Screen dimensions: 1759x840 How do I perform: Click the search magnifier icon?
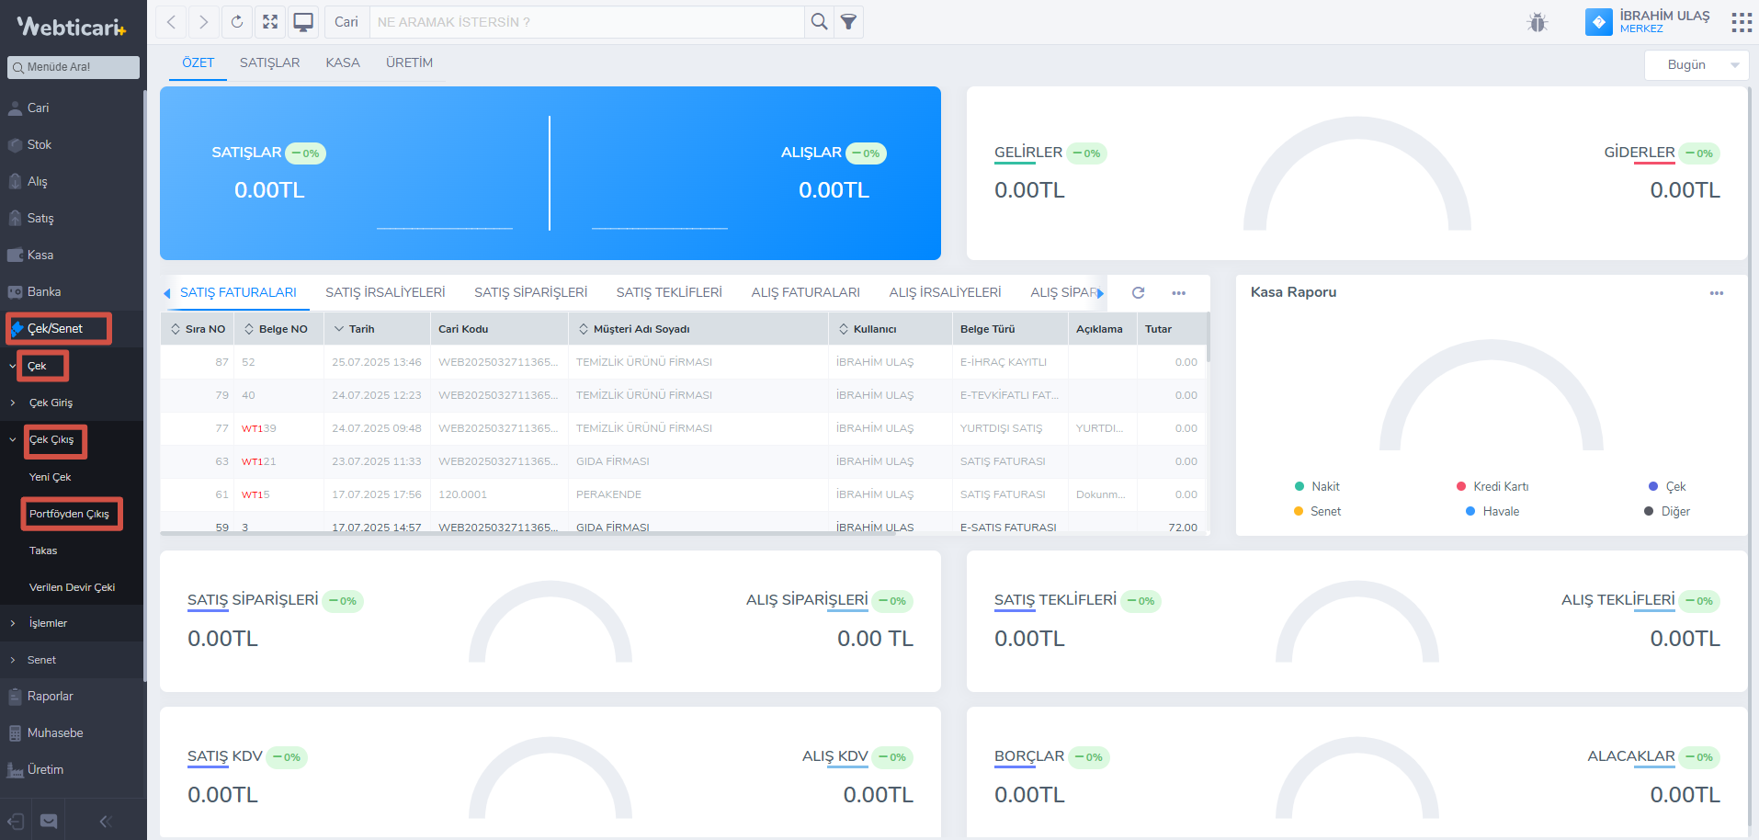tap(819, 22)
